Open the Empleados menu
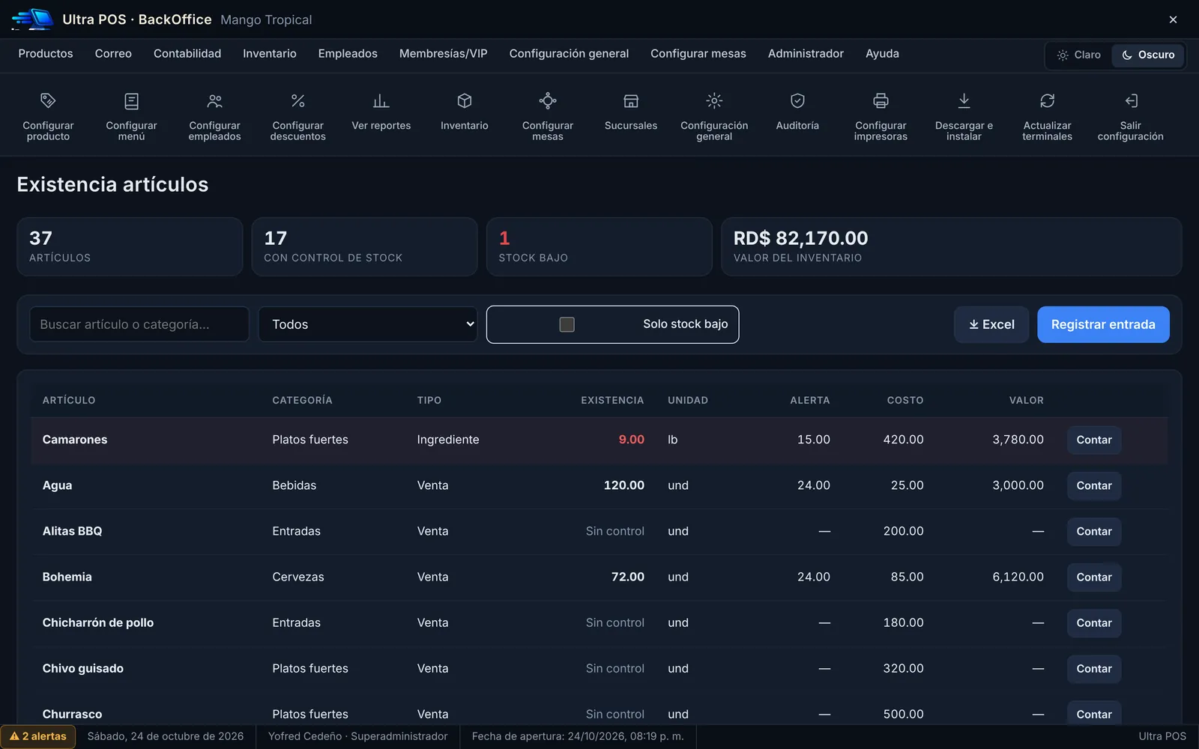Screen dimensions: 1199x749 click(348, 54)
